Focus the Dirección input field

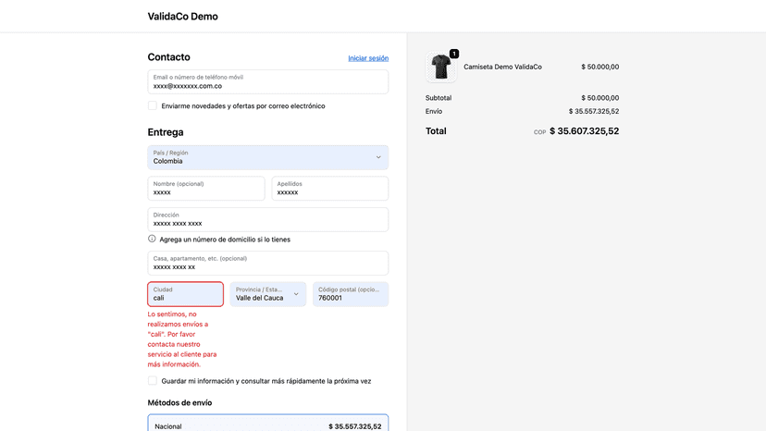click(268, 219)
